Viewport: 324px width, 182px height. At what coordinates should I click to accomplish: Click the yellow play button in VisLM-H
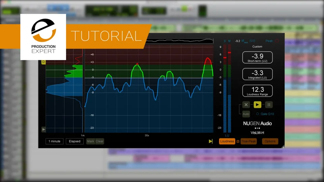click(257, 104)
